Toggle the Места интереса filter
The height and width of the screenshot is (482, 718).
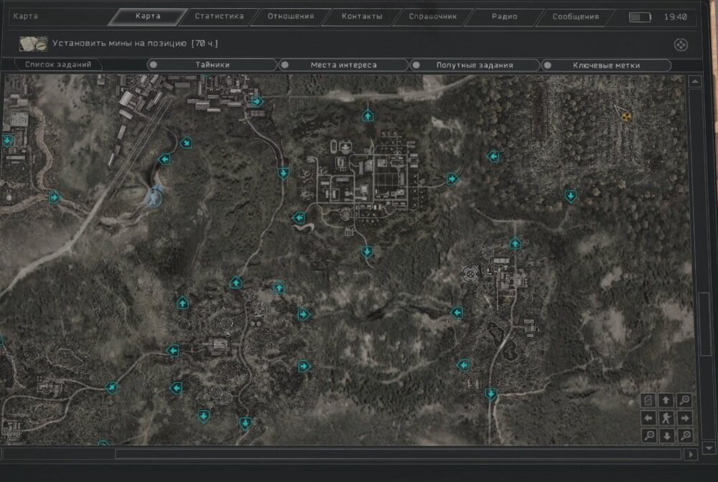coord(343,65)
